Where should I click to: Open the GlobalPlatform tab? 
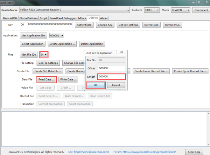tap(28, 18)
